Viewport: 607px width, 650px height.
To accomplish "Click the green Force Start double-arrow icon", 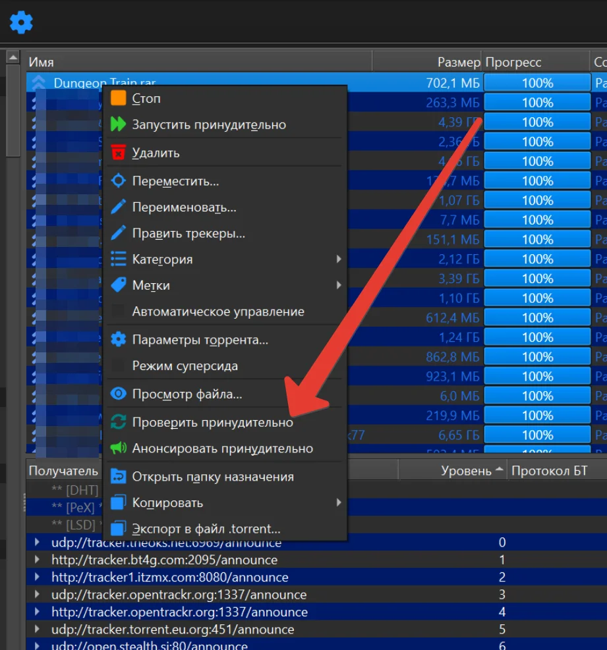I will [118, 124].
